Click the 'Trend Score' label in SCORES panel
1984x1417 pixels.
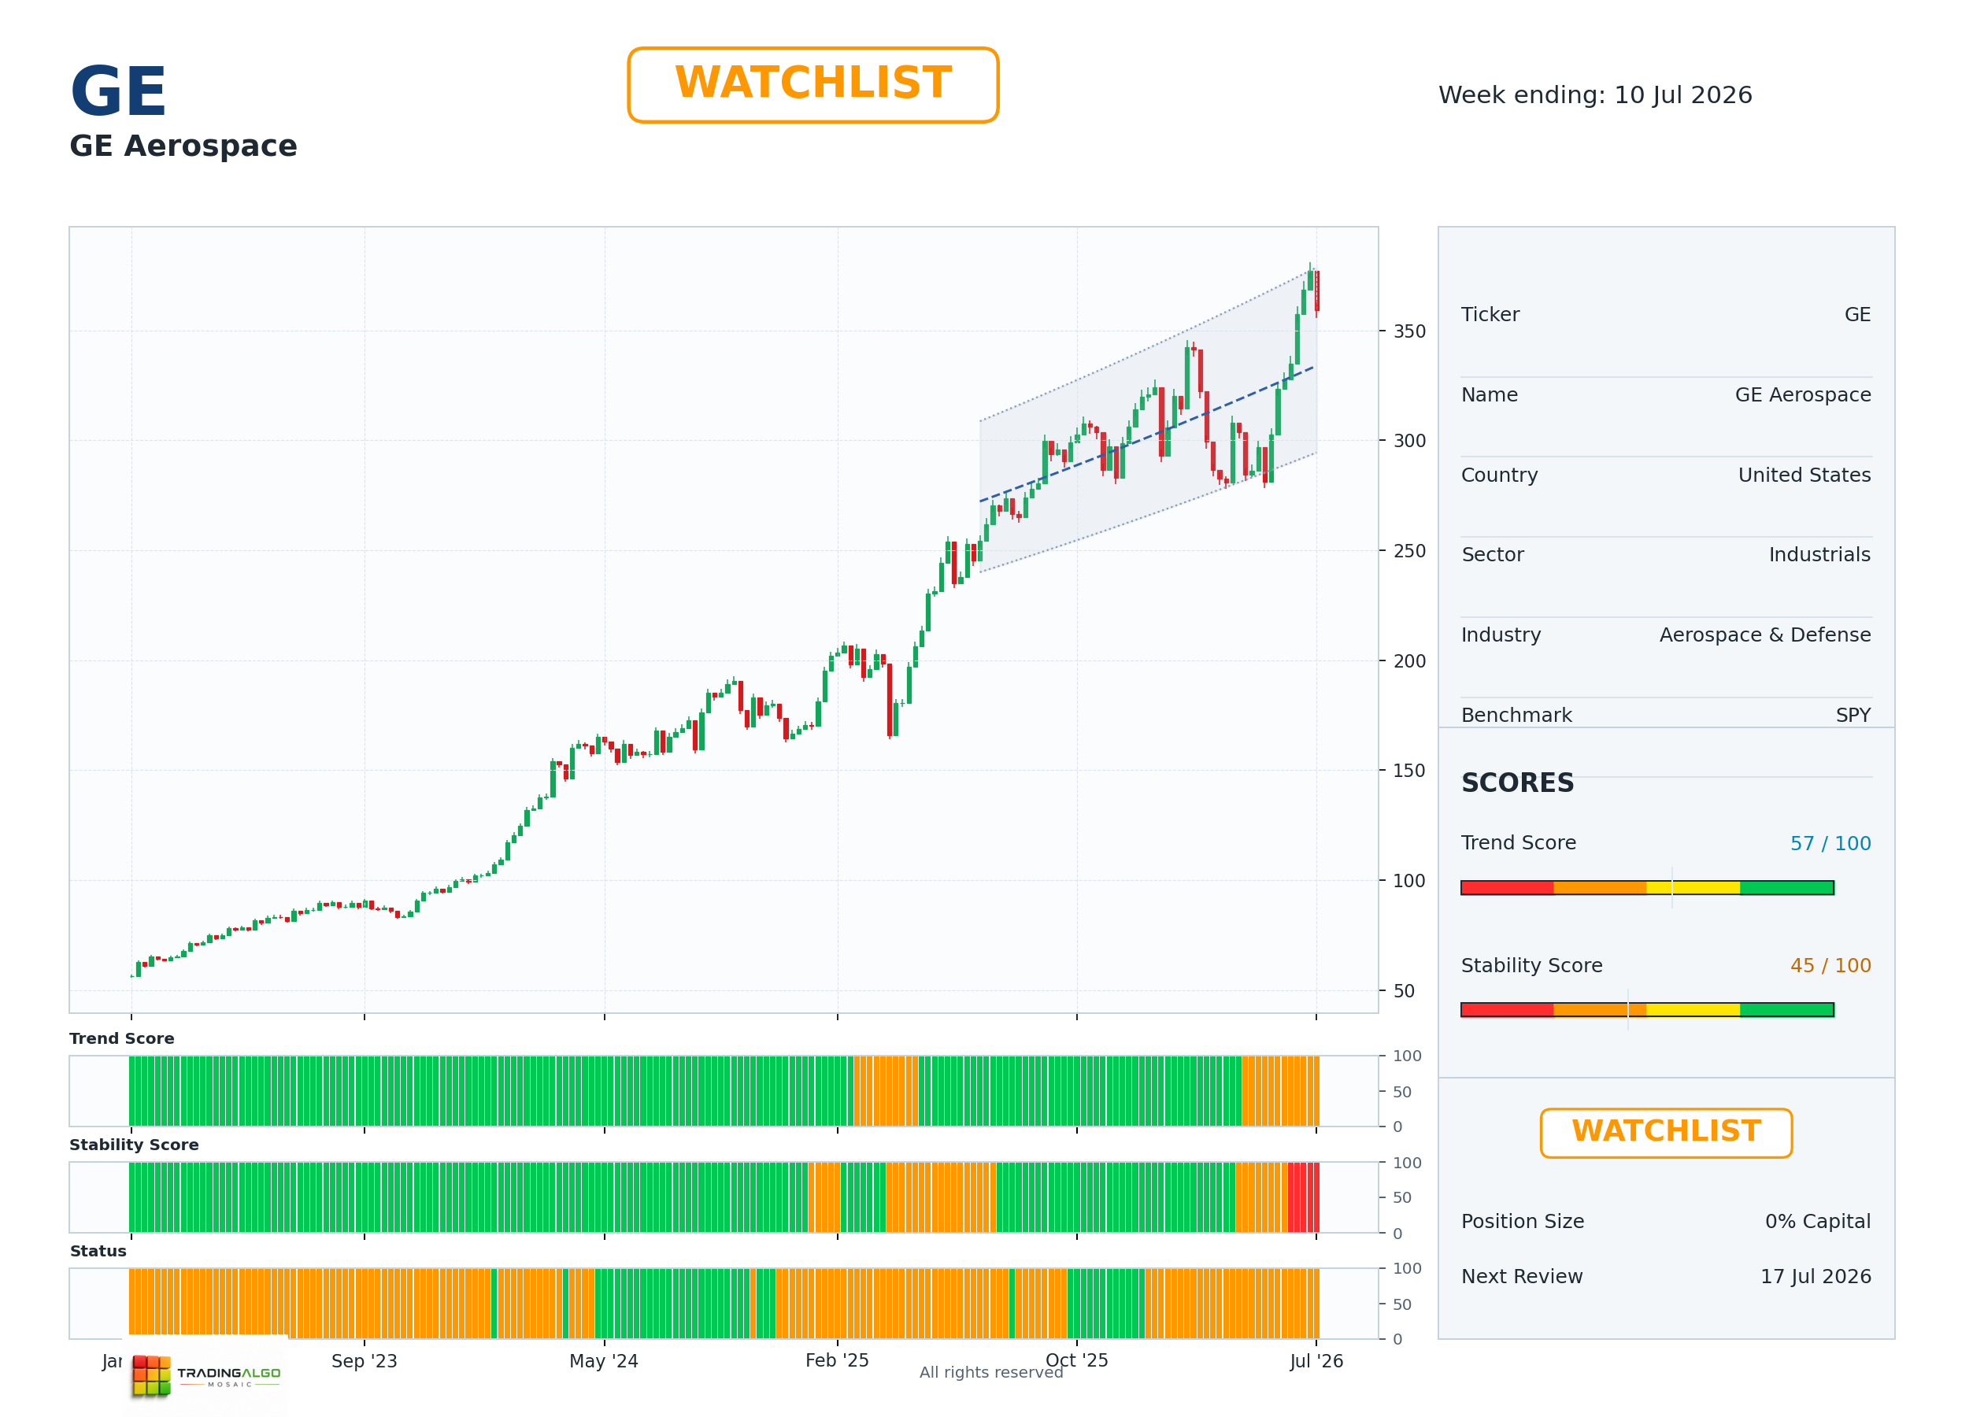coord(1518,842)
